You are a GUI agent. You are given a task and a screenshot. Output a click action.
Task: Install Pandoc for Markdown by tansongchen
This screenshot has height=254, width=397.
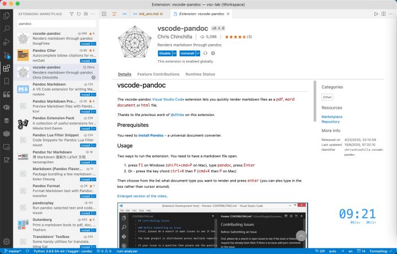click(86, 162)
